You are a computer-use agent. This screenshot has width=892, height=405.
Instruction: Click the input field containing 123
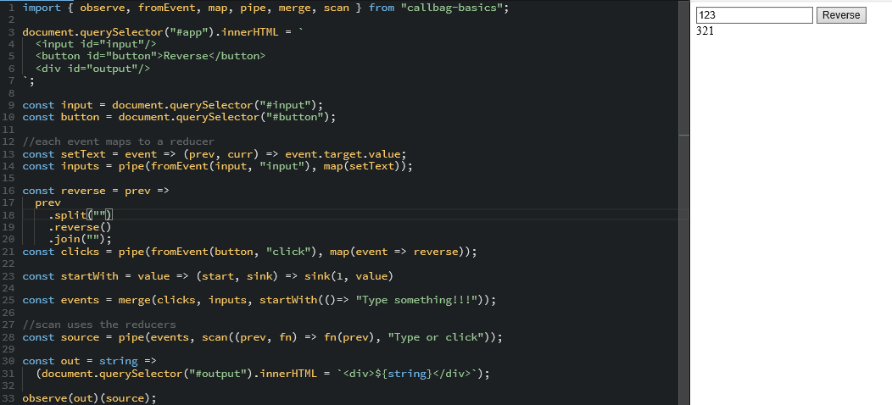pos(755,15)
